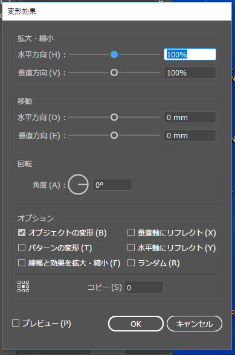This screenshot has height=355, width=235.
Task: Check 水平軸にリフレクト (Y) option
Action: pyautogui.click(x=131, y=248)
